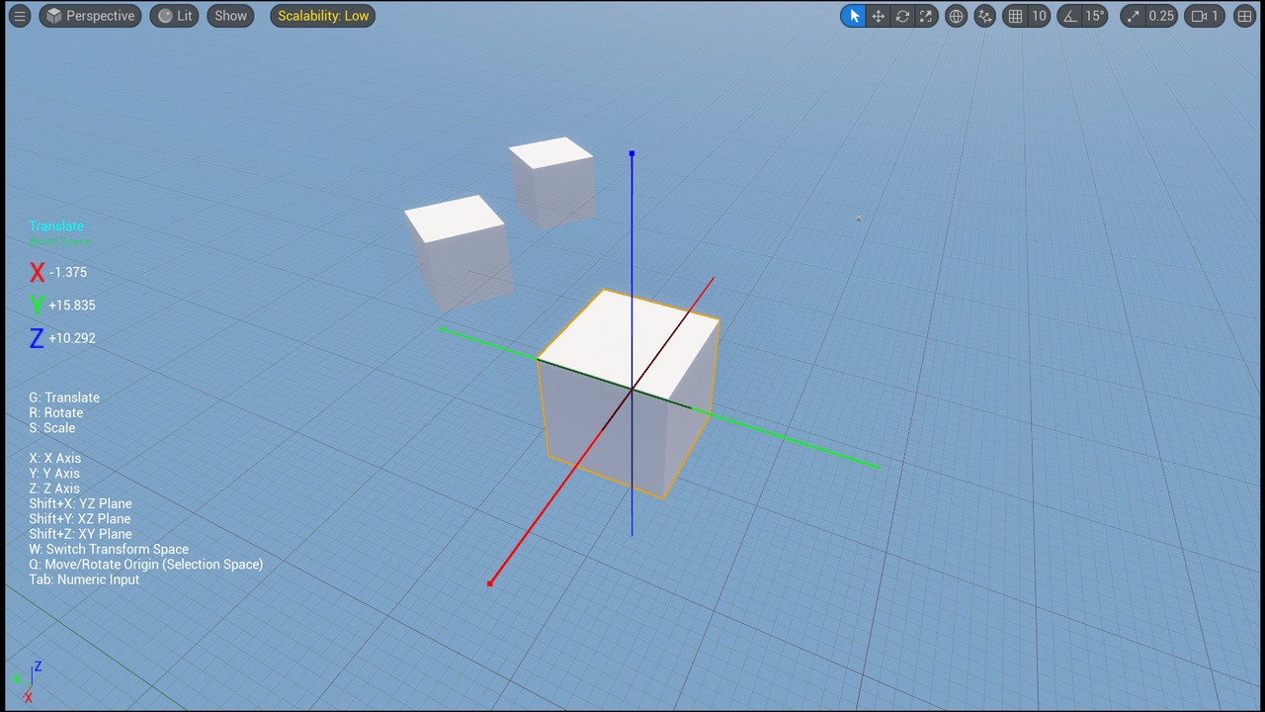Toggle scale snapping icon

(1134, 16)
